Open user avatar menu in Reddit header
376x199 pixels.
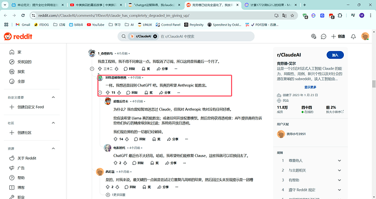tap(365, 36)
